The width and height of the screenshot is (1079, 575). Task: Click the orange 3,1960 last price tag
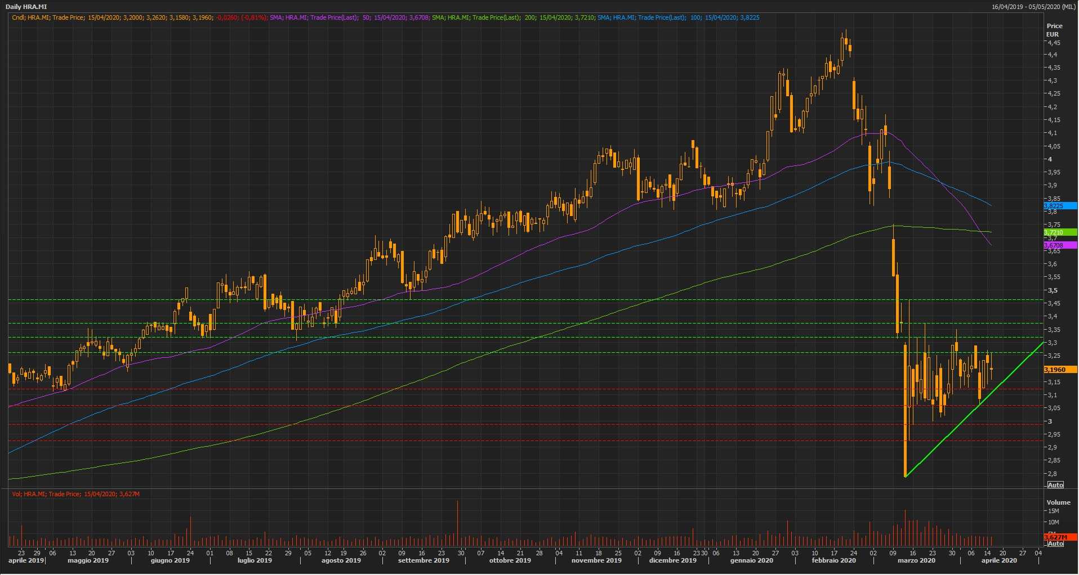1059,370
